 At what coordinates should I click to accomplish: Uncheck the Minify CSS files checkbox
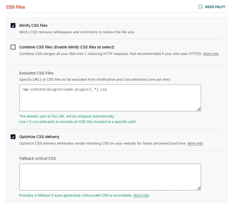[x=13, y=25]
